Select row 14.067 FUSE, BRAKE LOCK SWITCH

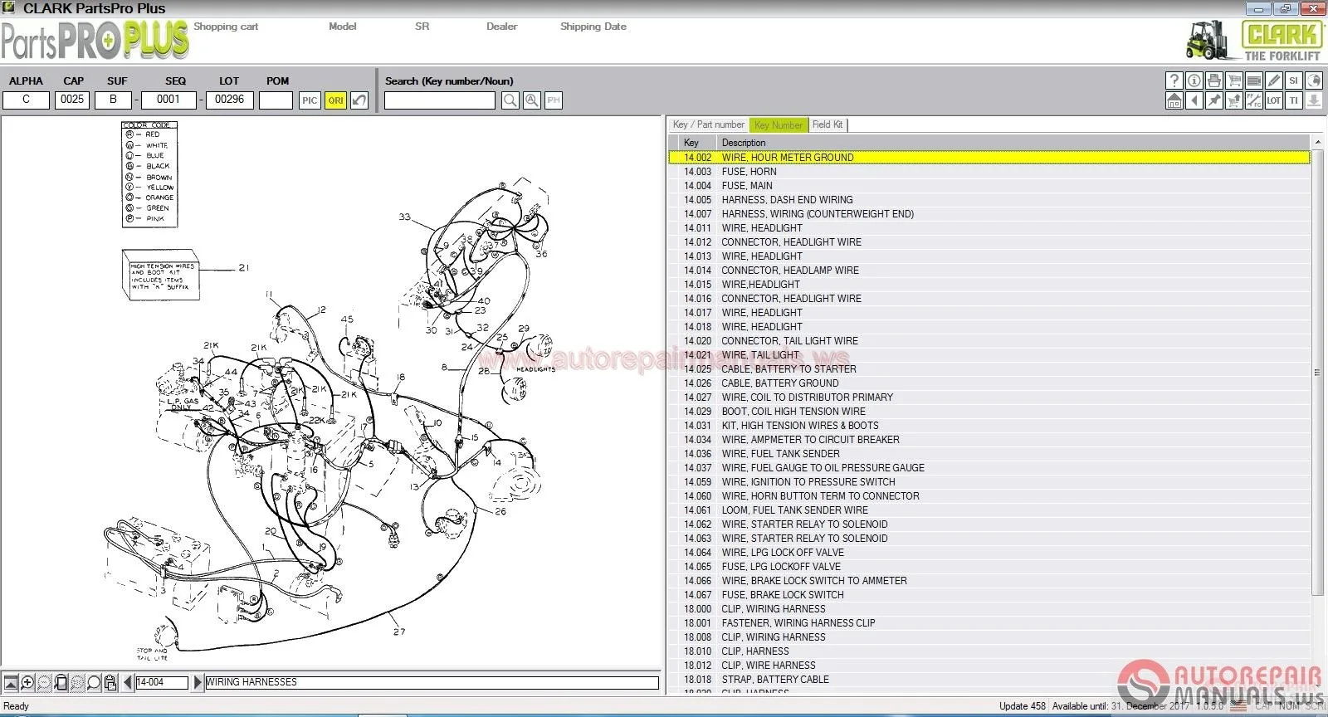pos(989,595)
